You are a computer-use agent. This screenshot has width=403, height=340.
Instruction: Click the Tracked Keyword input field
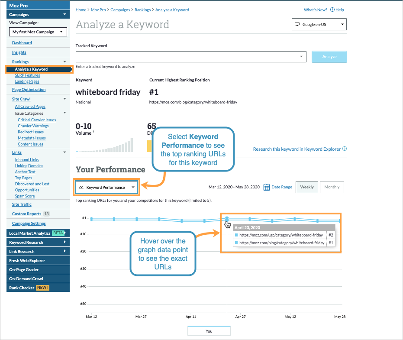(x=191, y=57)
